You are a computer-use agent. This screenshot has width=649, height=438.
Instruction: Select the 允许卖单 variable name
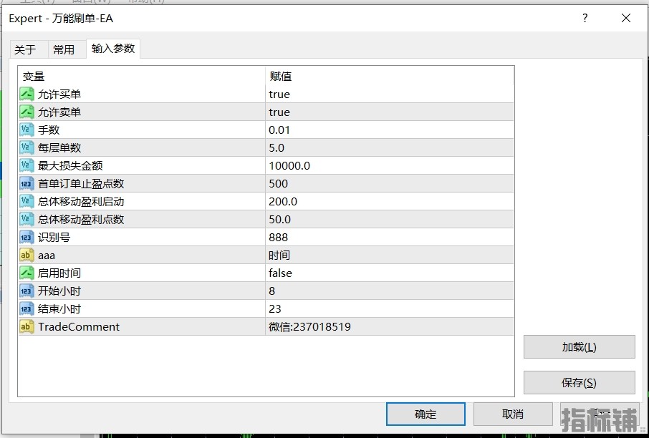(x=59, y=112)
